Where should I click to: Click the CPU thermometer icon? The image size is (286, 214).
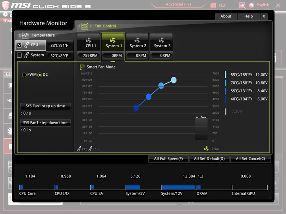point(27,45)
